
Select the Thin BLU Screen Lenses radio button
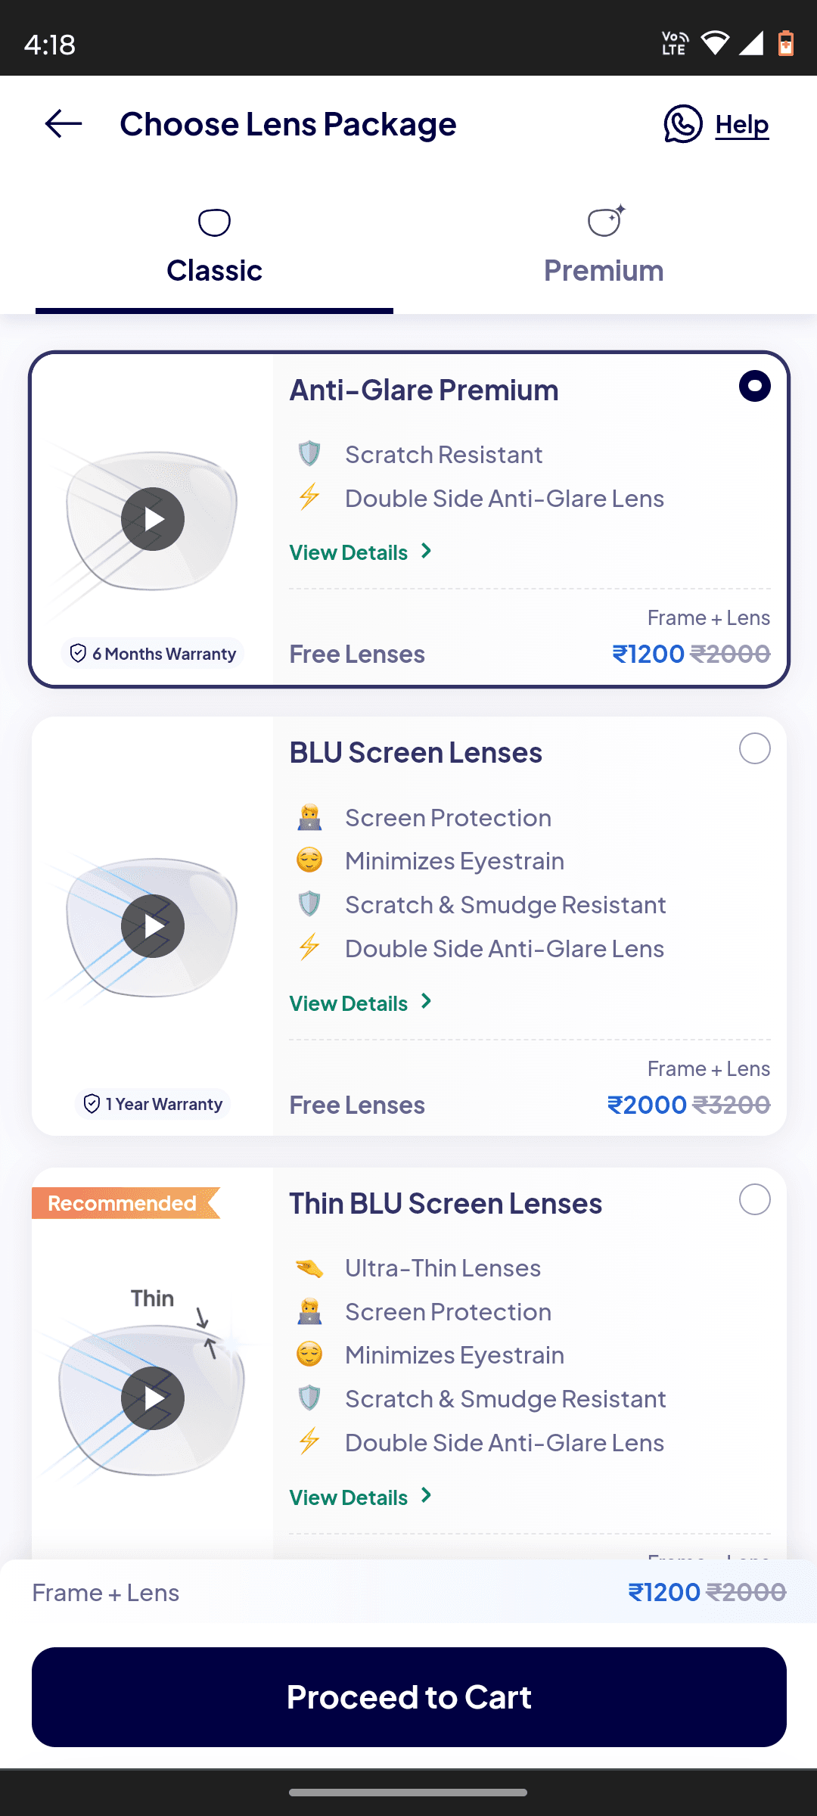(x=754, y=1199)
